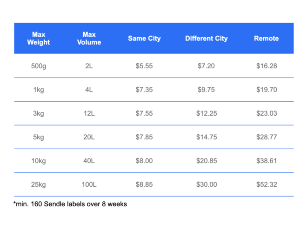
Task: Select the 25kg weight cell
Action: pyautogui.click(x=39, y=184)
